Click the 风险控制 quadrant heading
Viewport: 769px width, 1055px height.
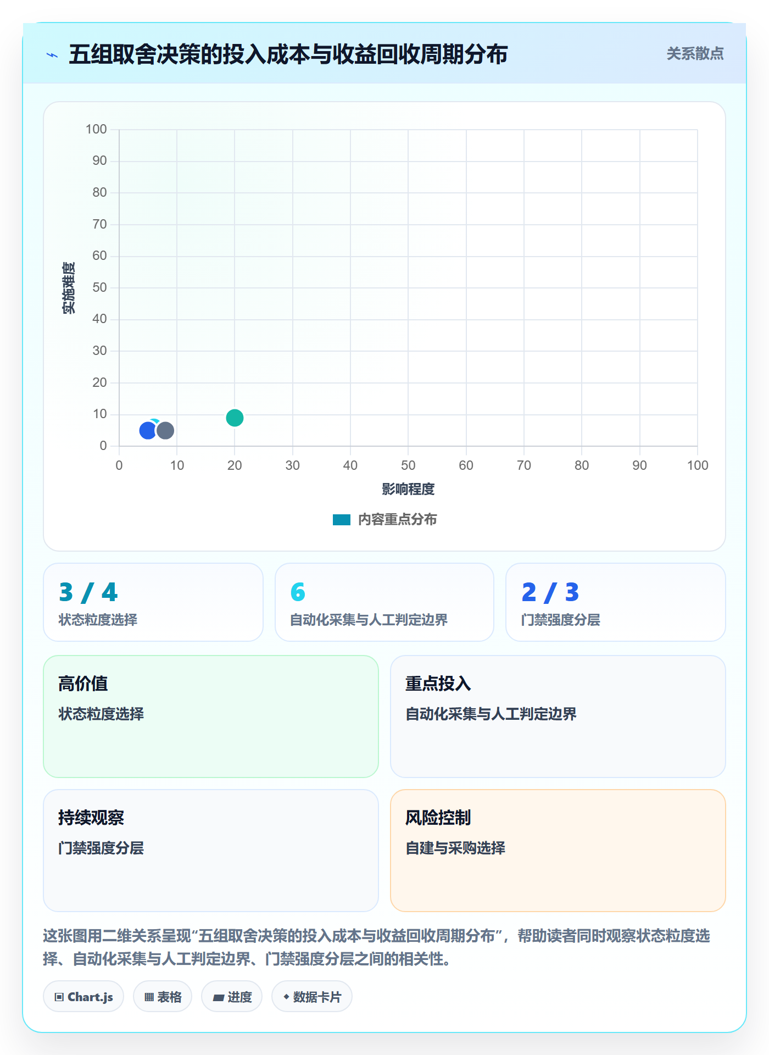coord(438,818)
